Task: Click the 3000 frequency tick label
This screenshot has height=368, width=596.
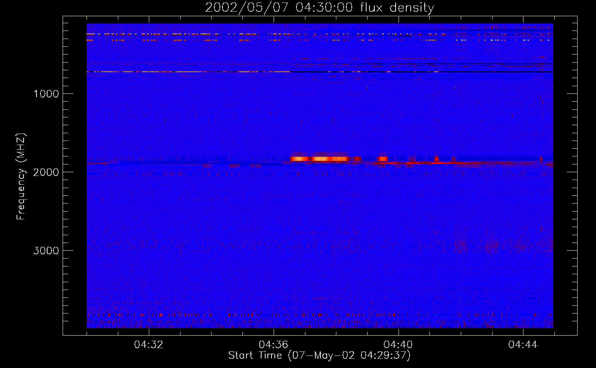Action: pyautogui.click(x=46, y=251)
